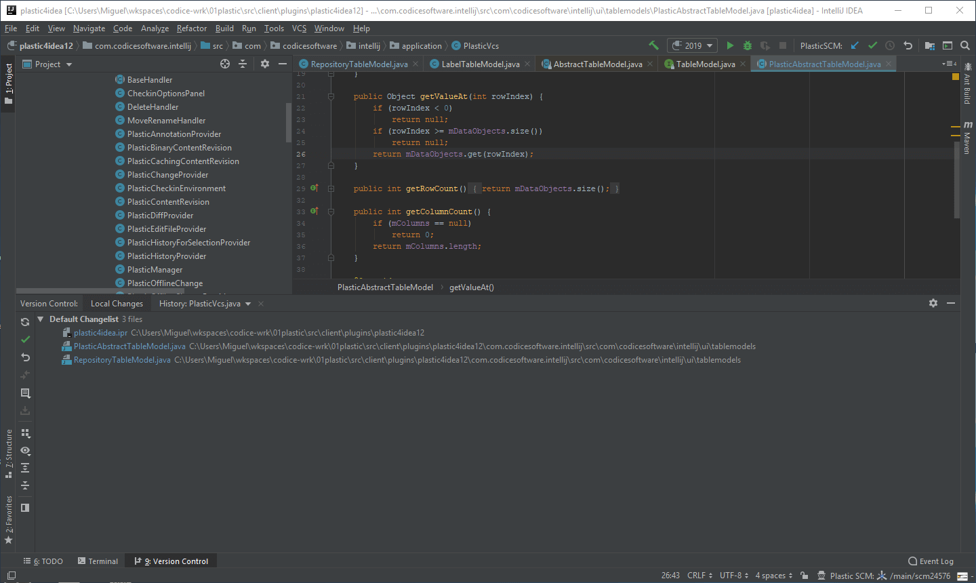Open the Terminal tool window button
This screenshot has width=976, height=583.
point(98,561)
